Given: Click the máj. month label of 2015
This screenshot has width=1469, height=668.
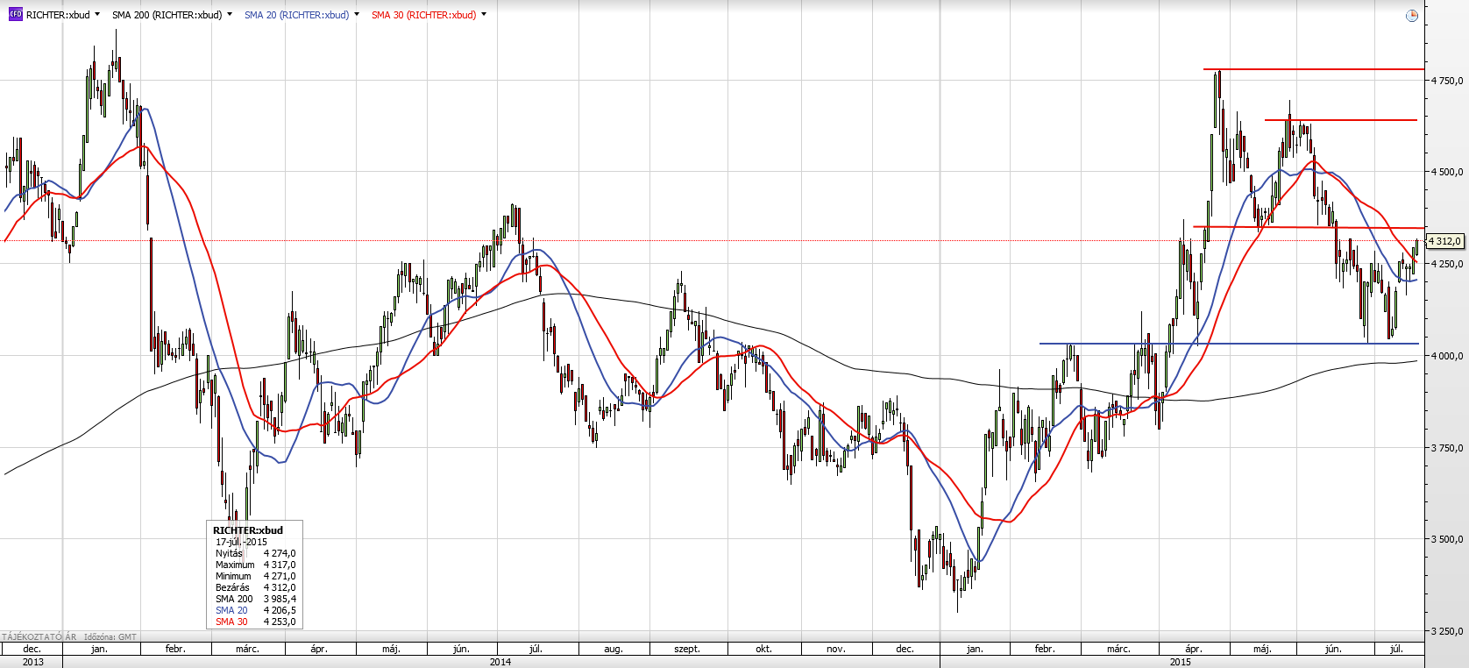Looking at the screenshot, I should point(1262,649).
